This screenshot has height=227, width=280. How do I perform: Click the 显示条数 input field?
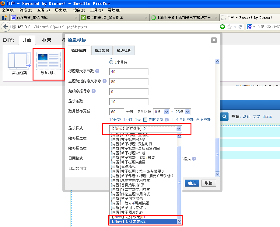tap(129, 101)
